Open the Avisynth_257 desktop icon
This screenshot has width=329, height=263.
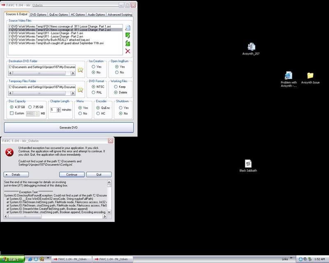(251, 47)
